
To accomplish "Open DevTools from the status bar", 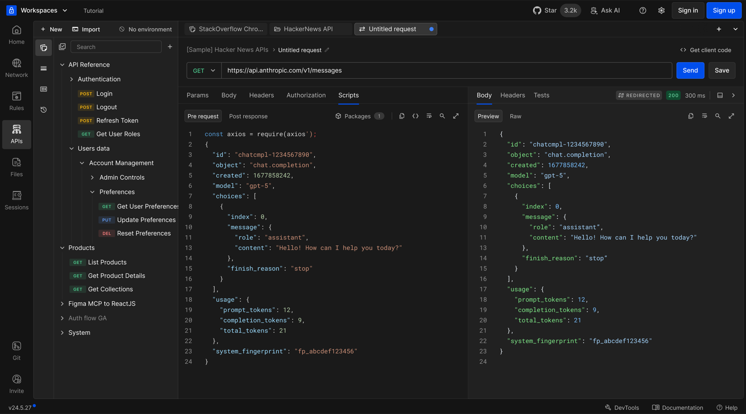I will pos(622,407).
